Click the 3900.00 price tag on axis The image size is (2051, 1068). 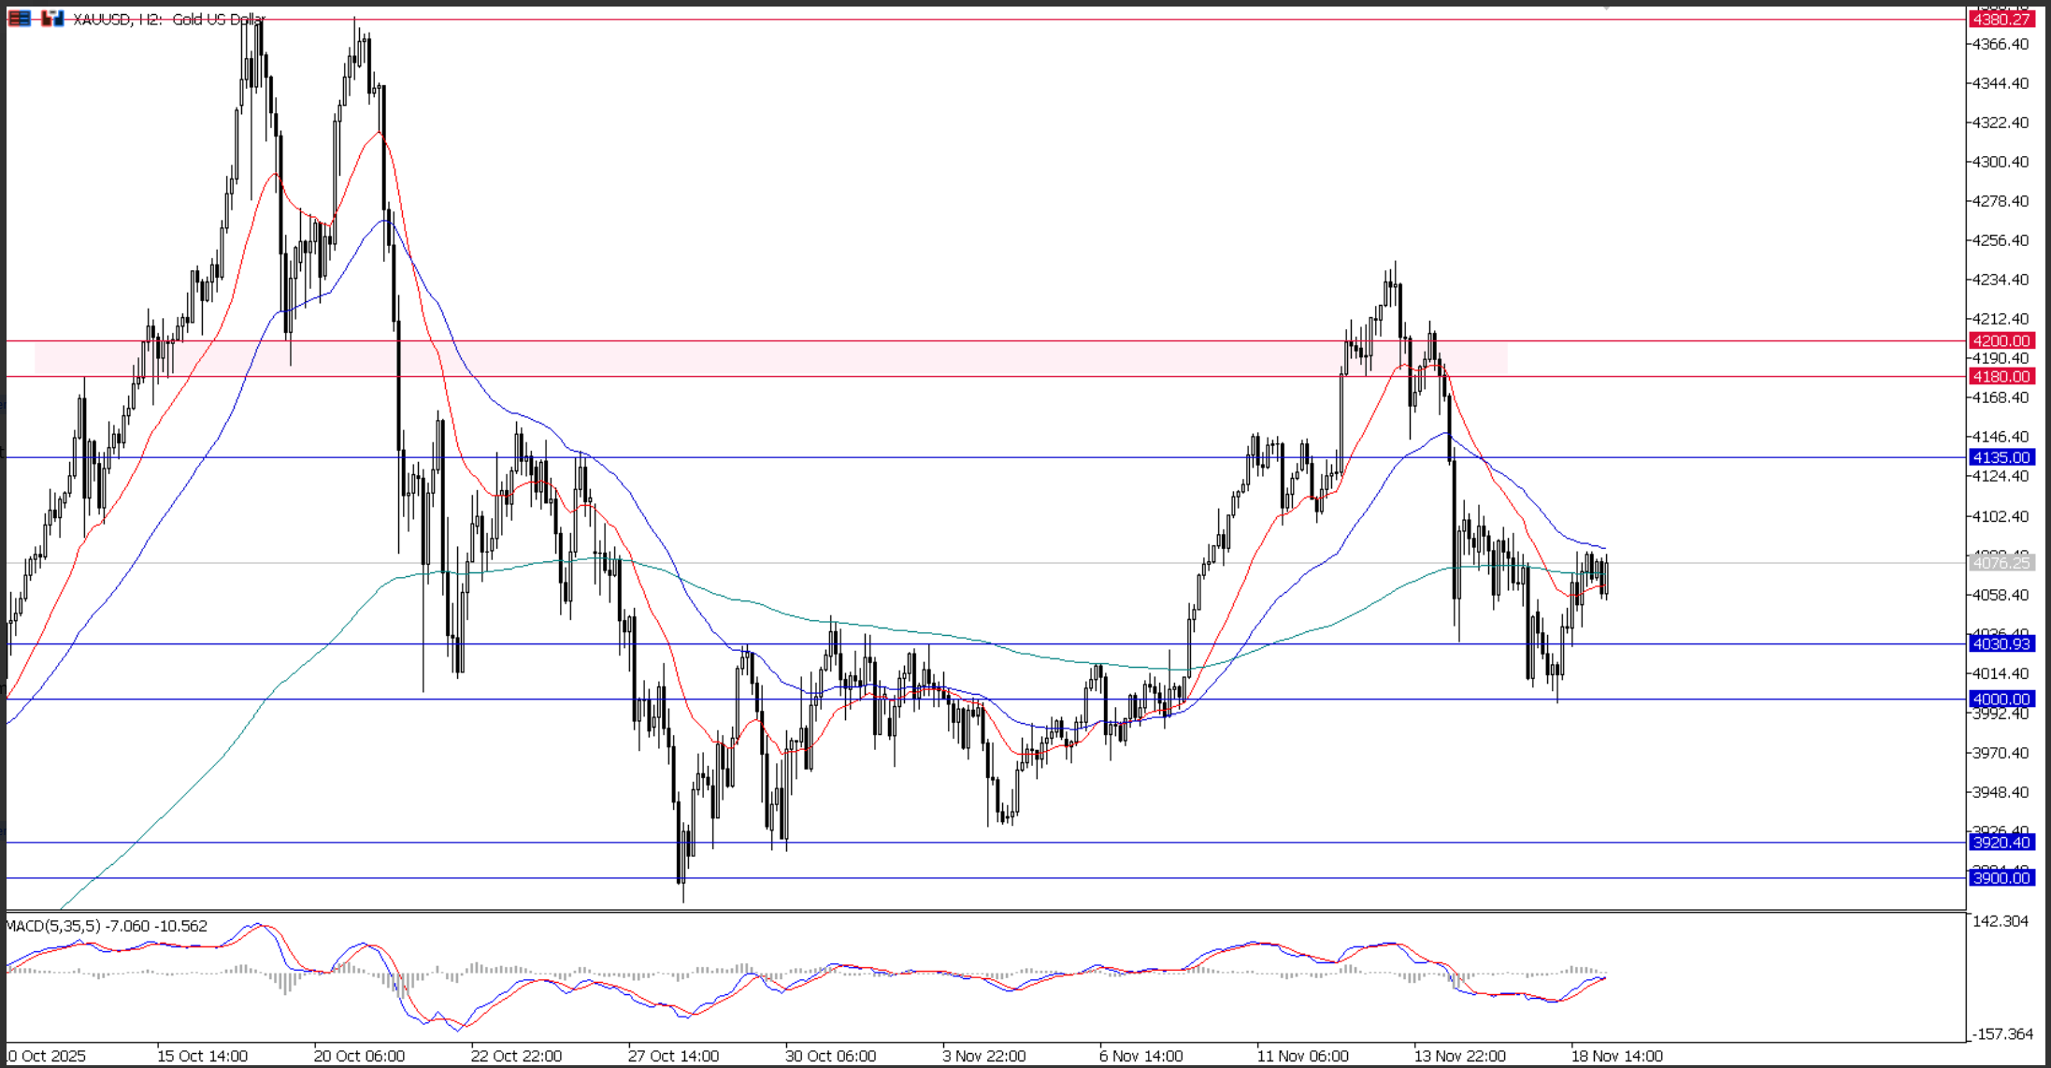point(2001,877)
